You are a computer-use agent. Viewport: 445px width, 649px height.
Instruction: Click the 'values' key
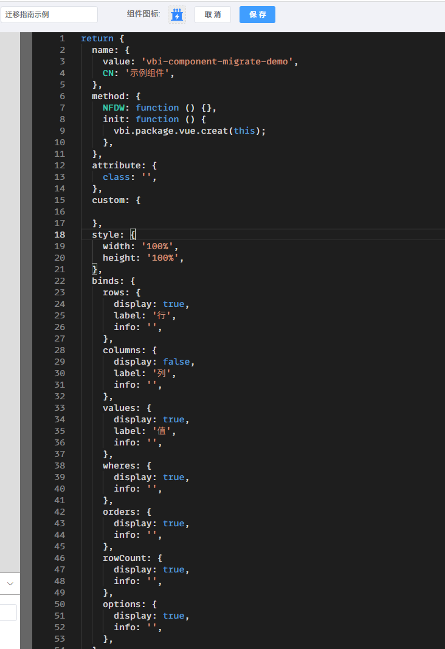(119, 408)
